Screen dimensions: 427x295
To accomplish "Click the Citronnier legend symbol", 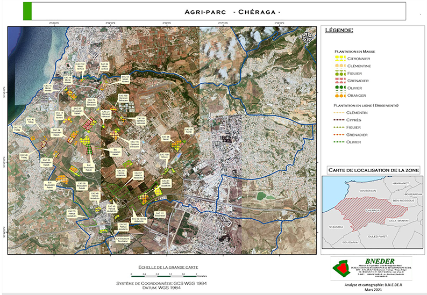I will 341,58.
